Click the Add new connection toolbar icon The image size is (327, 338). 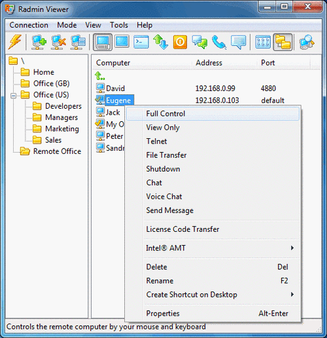(39, 42)
